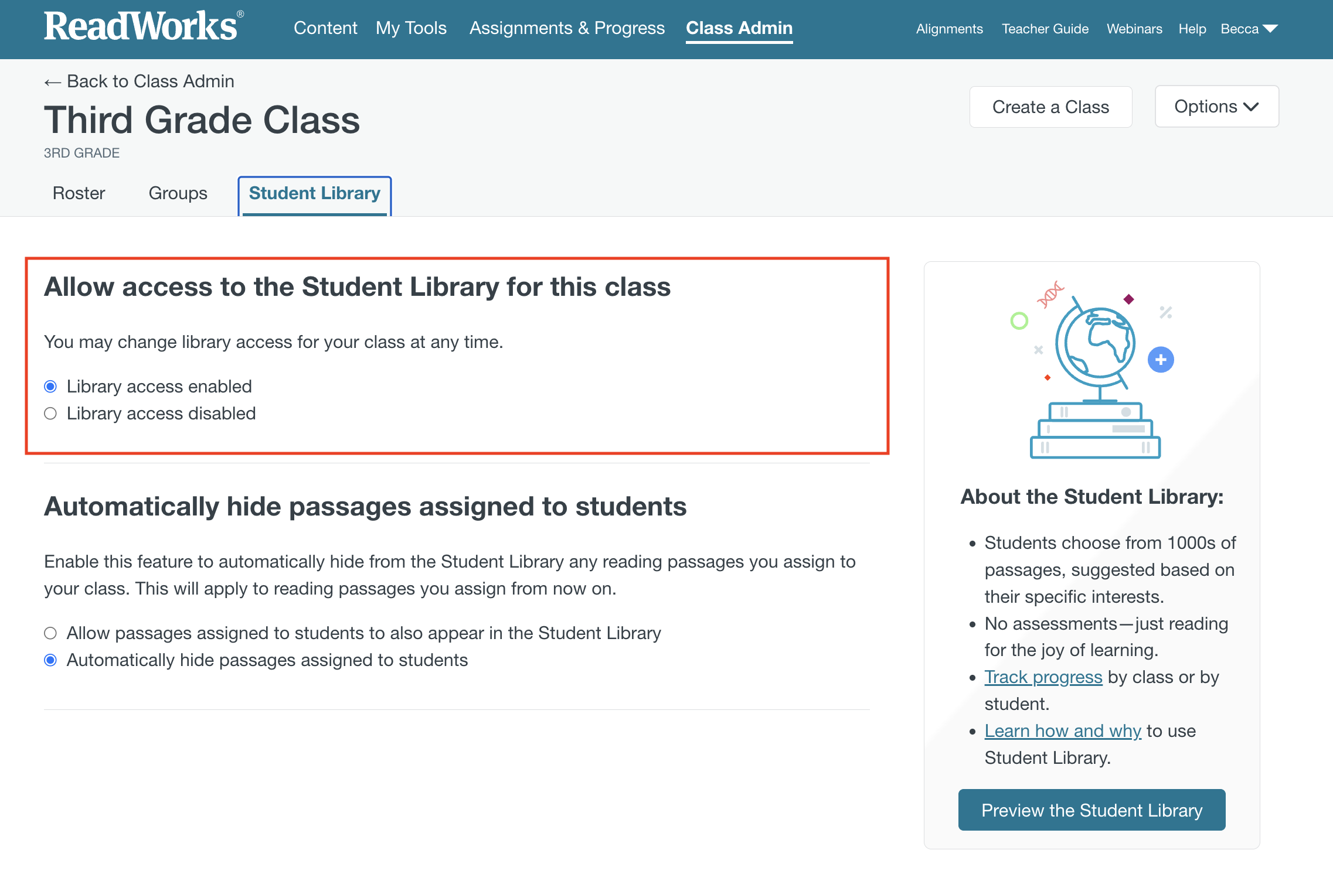The image size is (1333, 881).
Task: Open the Learn how and why link
Action: pos(1062,730)
